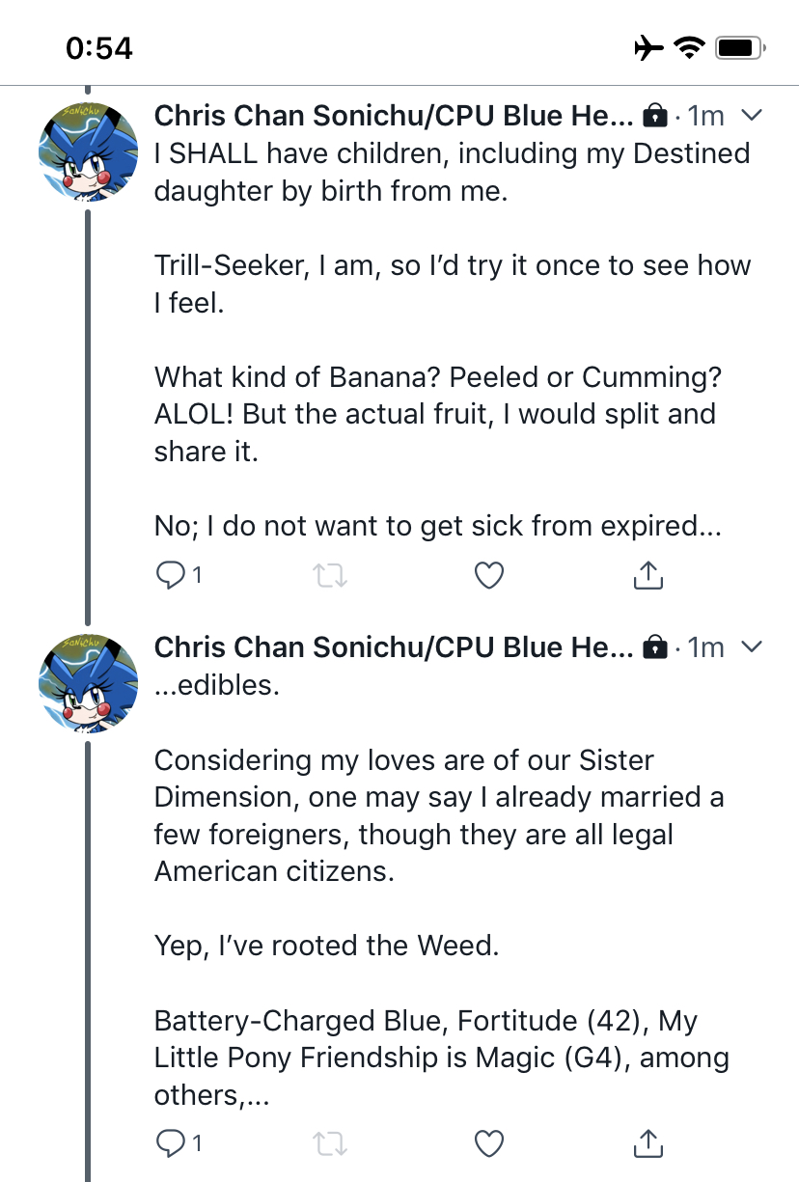The width and height of the screenshot is (799, 1182).
Task: Like the '...edibles.' tweet with heart
Action: pyautogui.click(x=490, y=1144)
